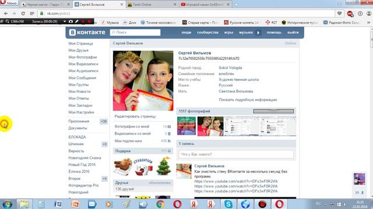
Task: Close the Tanki Online tab
Action: click(x=175, y=5)
